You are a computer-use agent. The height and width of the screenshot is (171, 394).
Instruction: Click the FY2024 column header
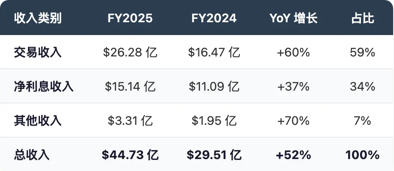click(x=214, y=18)
